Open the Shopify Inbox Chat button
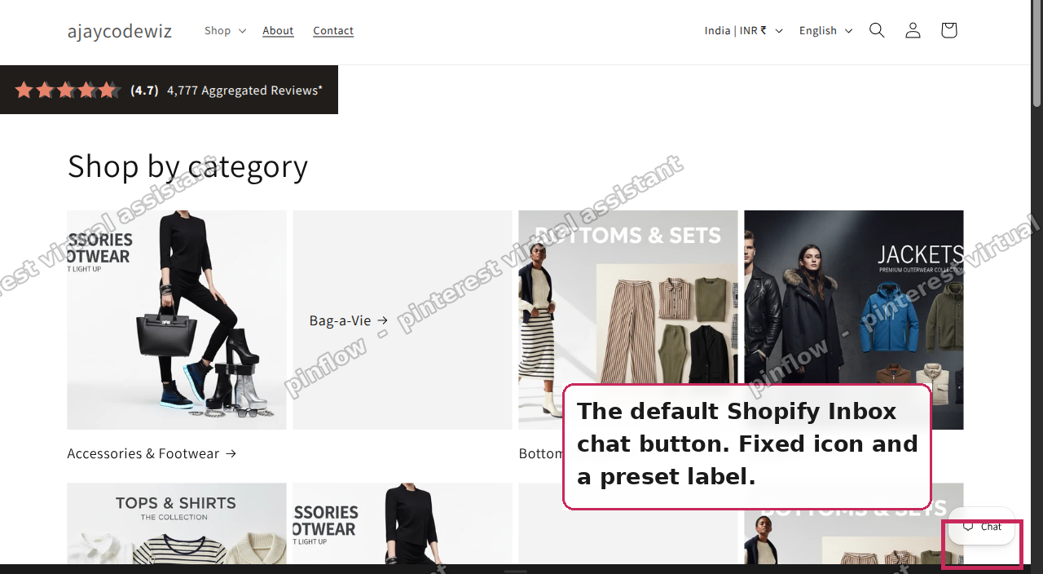The width and height of the screenshot is (1043, 574). [982, 527]
